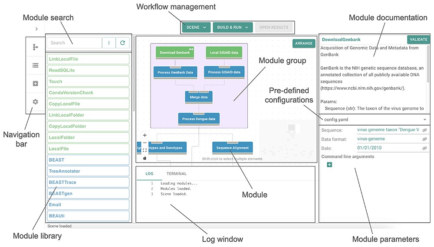Screen dimensions: 434x247
Task: Click the Local GISAID data node
Action: (224, 52)
